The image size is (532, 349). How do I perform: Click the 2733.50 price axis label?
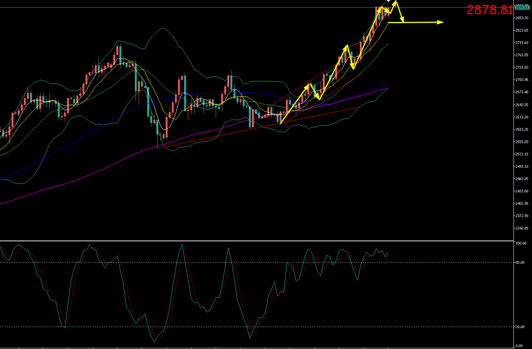522,67
